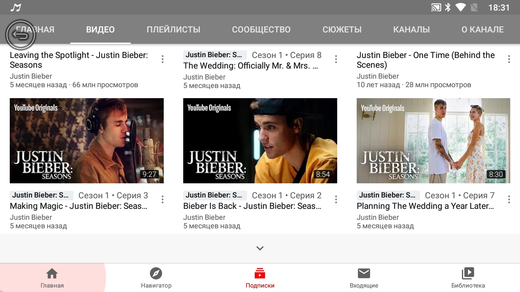Image resolution: width=520 pixels, height=292 pixels.
Task: Open the Входящие inbox icon
Action: click(364, 274)
